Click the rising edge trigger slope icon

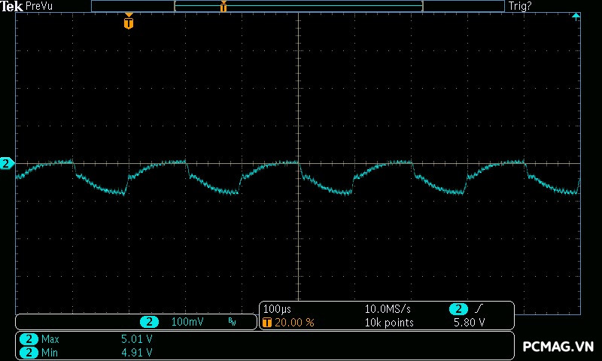(479, 309)
